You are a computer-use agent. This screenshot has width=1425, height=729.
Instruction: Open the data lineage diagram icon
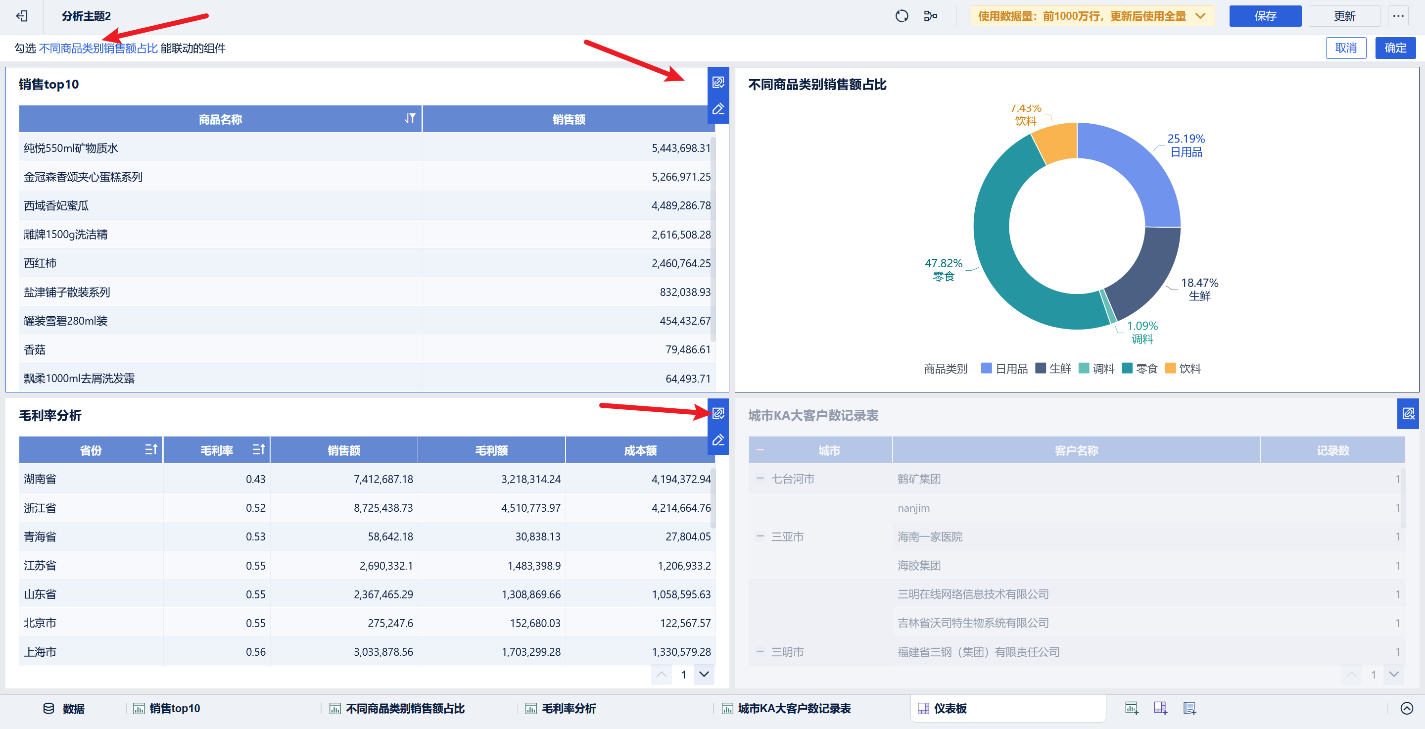pos(930,16)
